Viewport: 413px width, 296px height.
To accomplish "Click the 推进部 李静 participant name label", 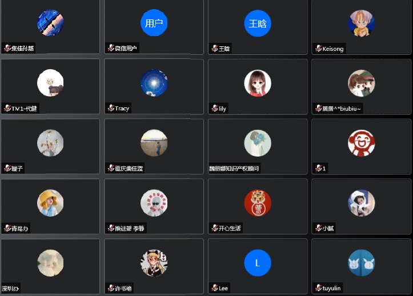I will (129, 228).
